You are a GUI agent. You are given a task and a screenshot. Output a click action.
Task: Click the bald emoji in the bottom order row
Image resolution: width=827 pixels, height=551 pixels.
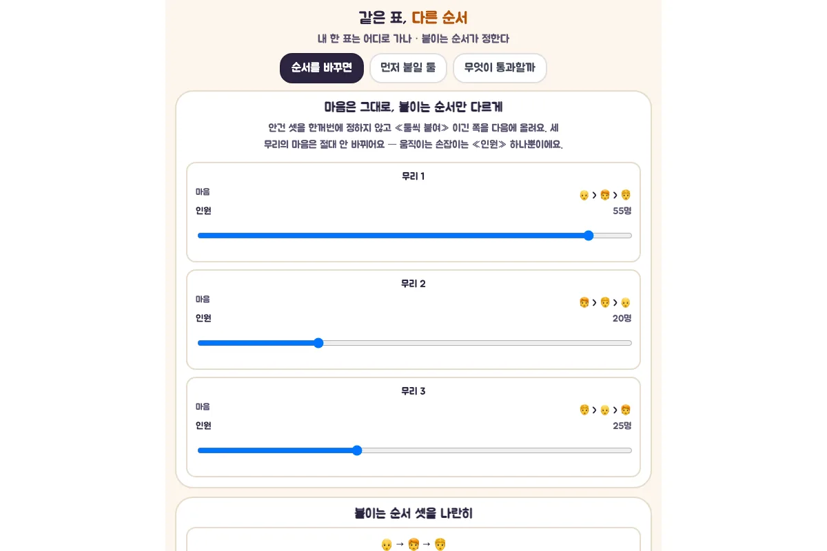pos(387,544)
